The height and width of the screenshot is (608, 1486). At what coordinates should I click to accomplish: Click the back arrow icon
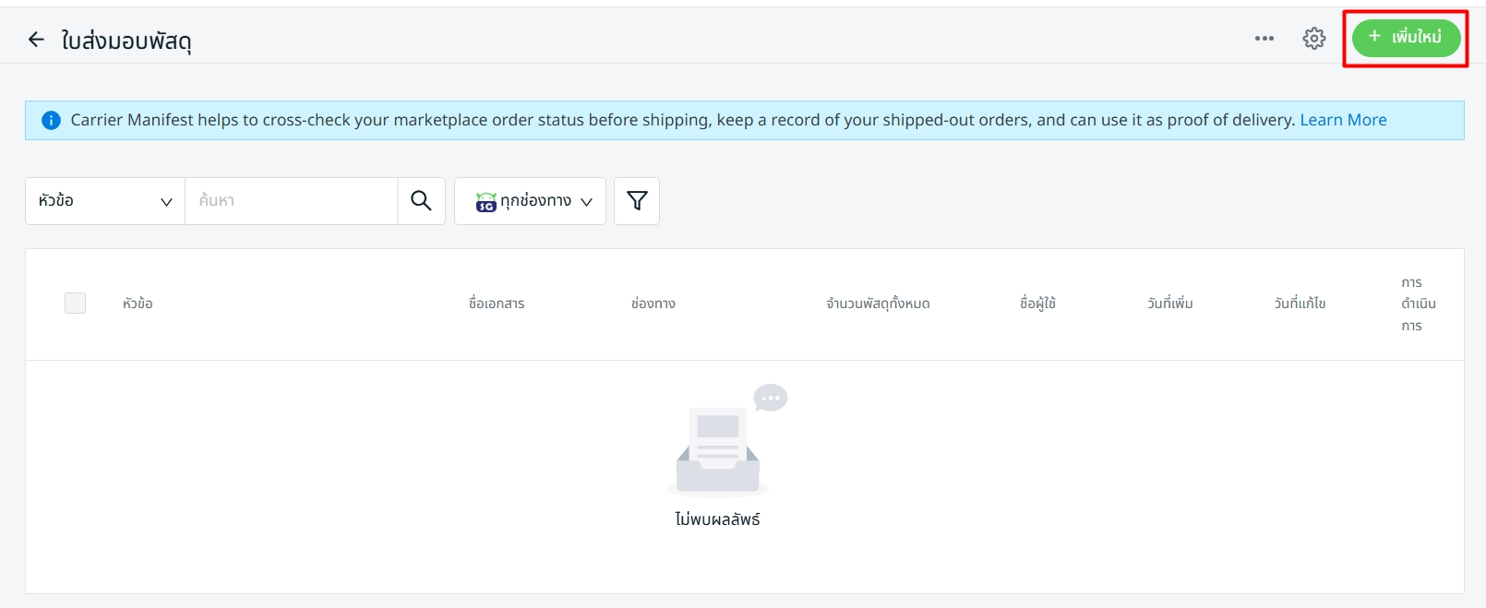click(36, 40)
